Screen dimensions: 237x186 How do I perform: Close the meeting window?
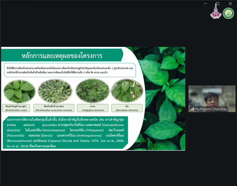230,4
